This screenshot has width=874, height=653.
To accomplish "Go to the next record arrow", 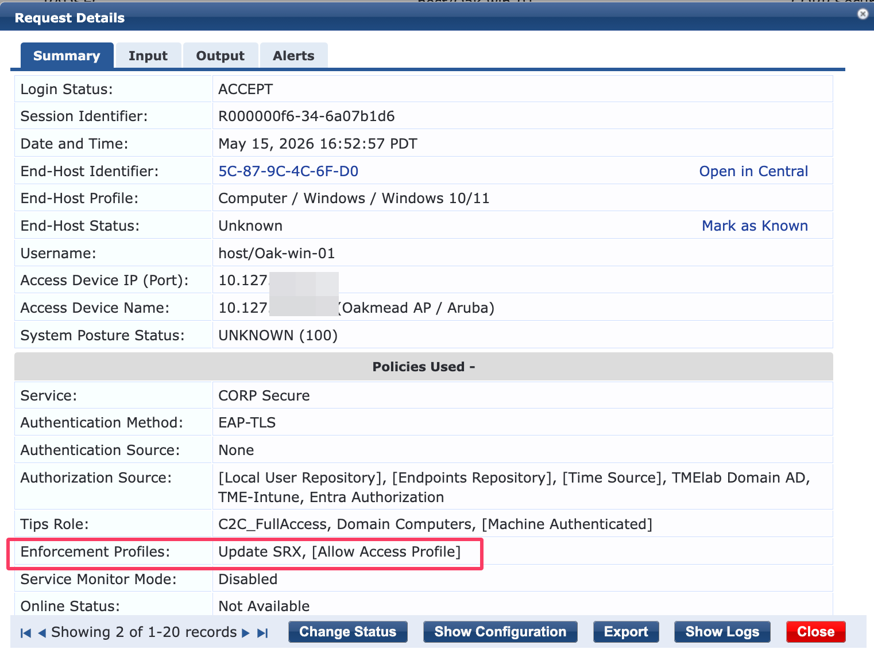I will [246, 633].
